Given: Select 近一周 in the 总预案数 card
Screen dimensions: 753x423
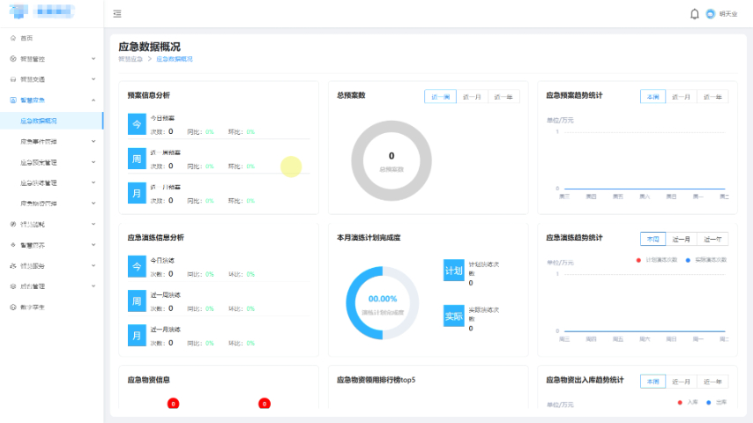Looking at the screenshot, I should tap(440, 97).
